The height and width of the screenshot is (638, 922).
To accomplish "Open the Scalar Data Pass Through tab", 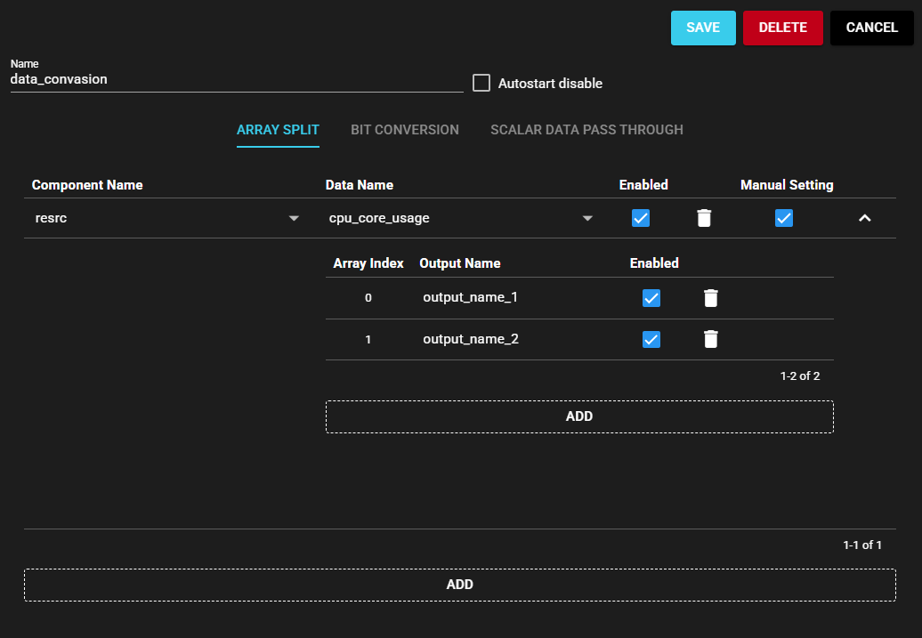I will tap(586, 130).
